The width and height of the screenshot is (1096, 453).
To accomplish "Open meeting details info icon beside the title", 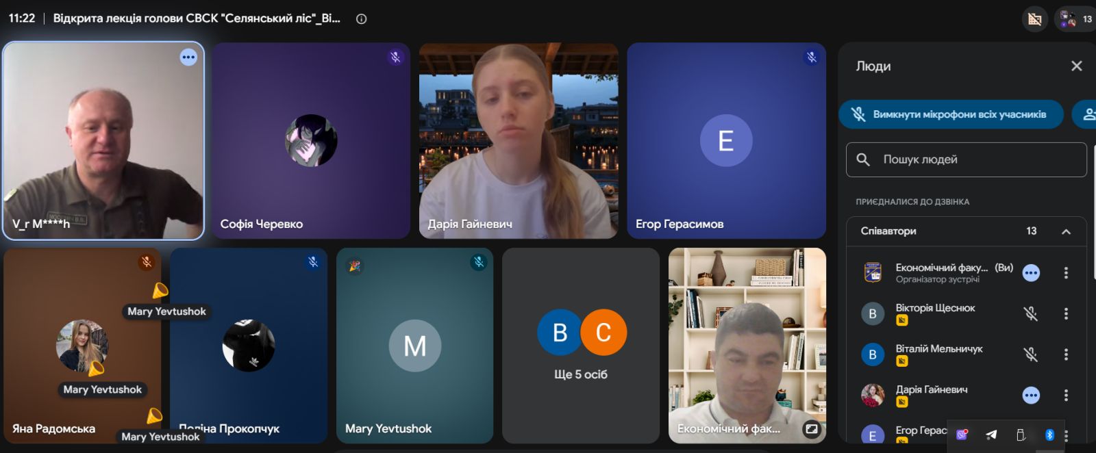I will point(361,19).
